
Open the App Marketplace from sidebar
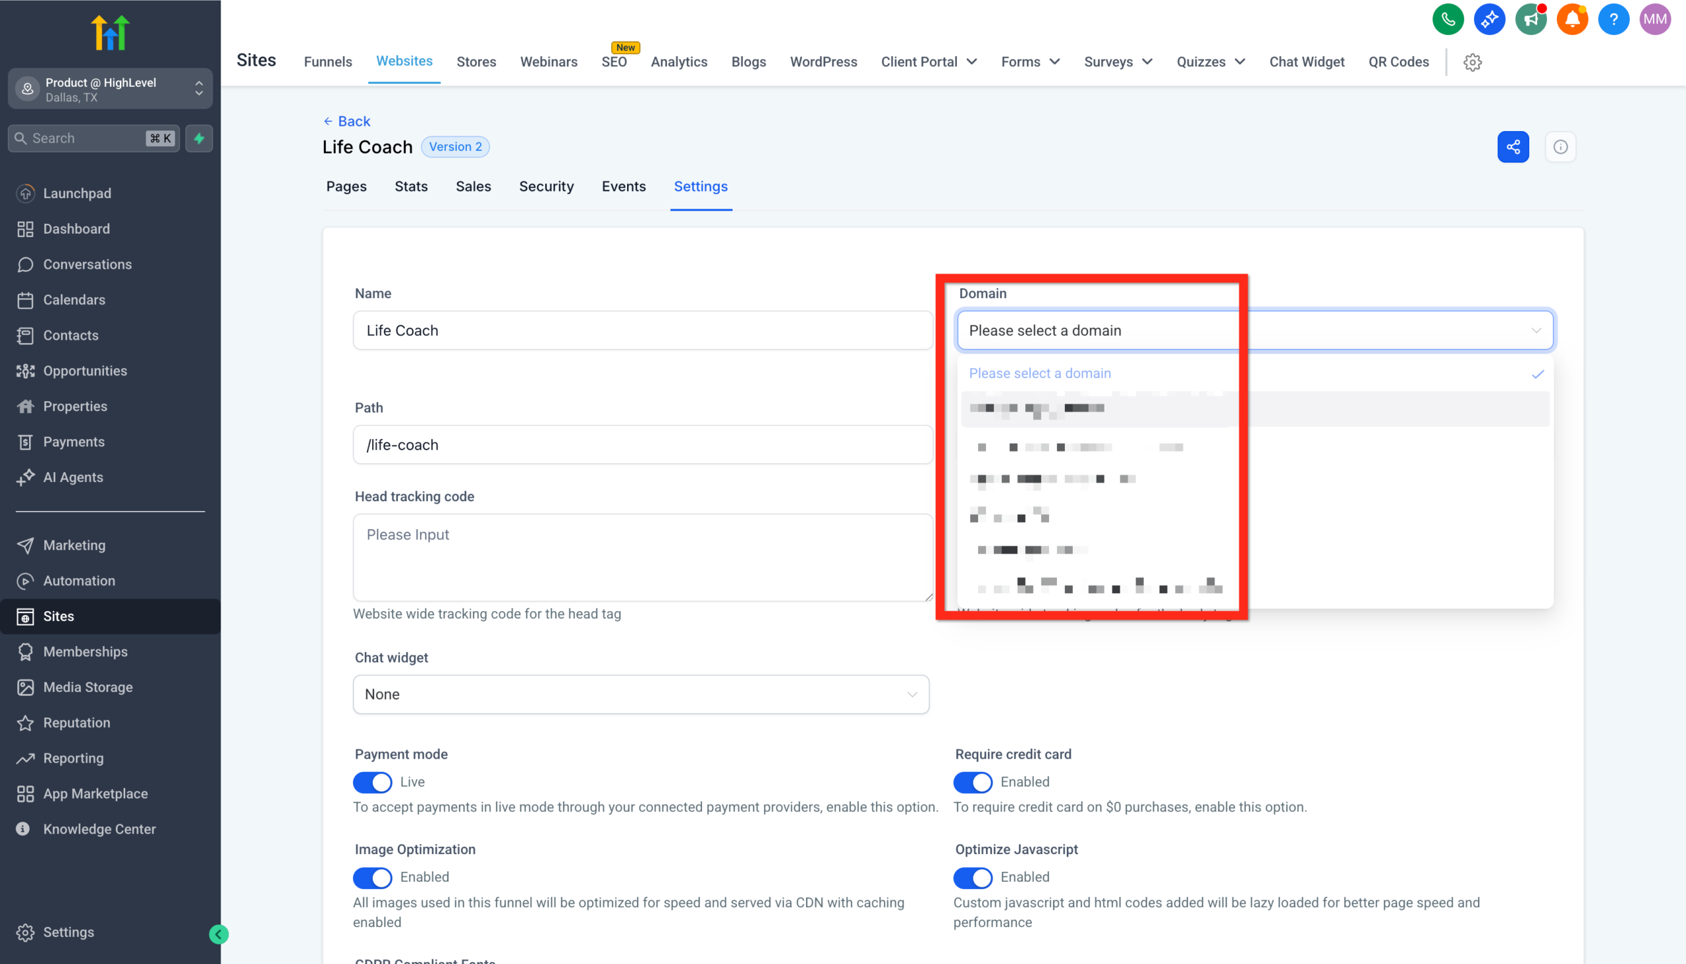click(95, 793)
